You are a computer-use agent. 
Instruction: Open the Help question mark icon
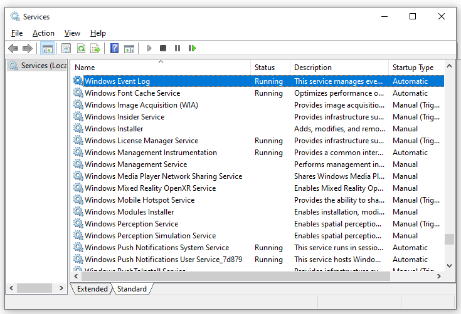coord(114,48)
